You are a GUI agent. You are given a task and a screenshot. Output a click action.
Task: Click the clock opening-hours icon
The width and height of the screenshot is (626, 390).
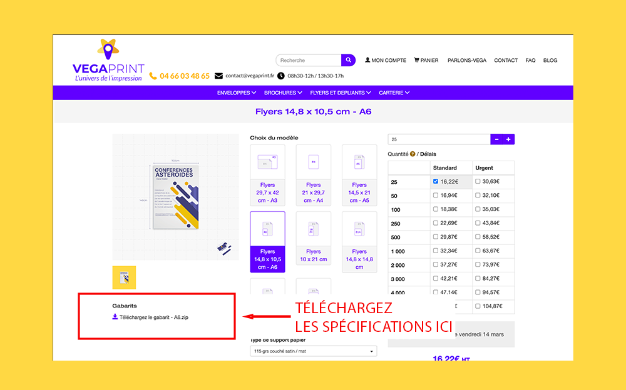click(x=281, y=76)
